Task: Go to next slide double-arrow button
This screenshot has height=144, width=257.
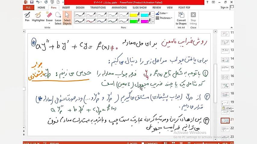Action: coord(24,134)
